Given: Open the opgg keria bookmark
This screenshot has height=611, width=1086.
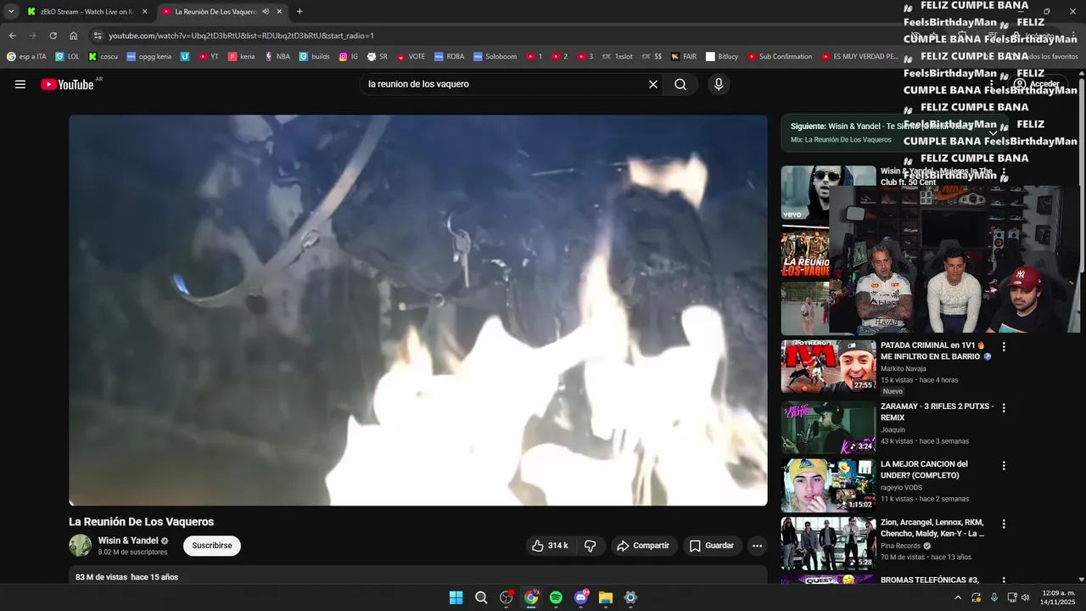Looking at the screenshot, I should point(148,57).
